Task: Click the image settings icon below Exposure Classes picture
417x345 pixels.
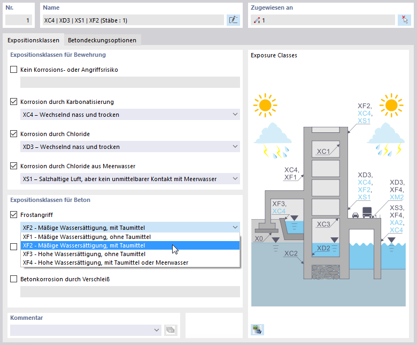Action: coord(257,329)
